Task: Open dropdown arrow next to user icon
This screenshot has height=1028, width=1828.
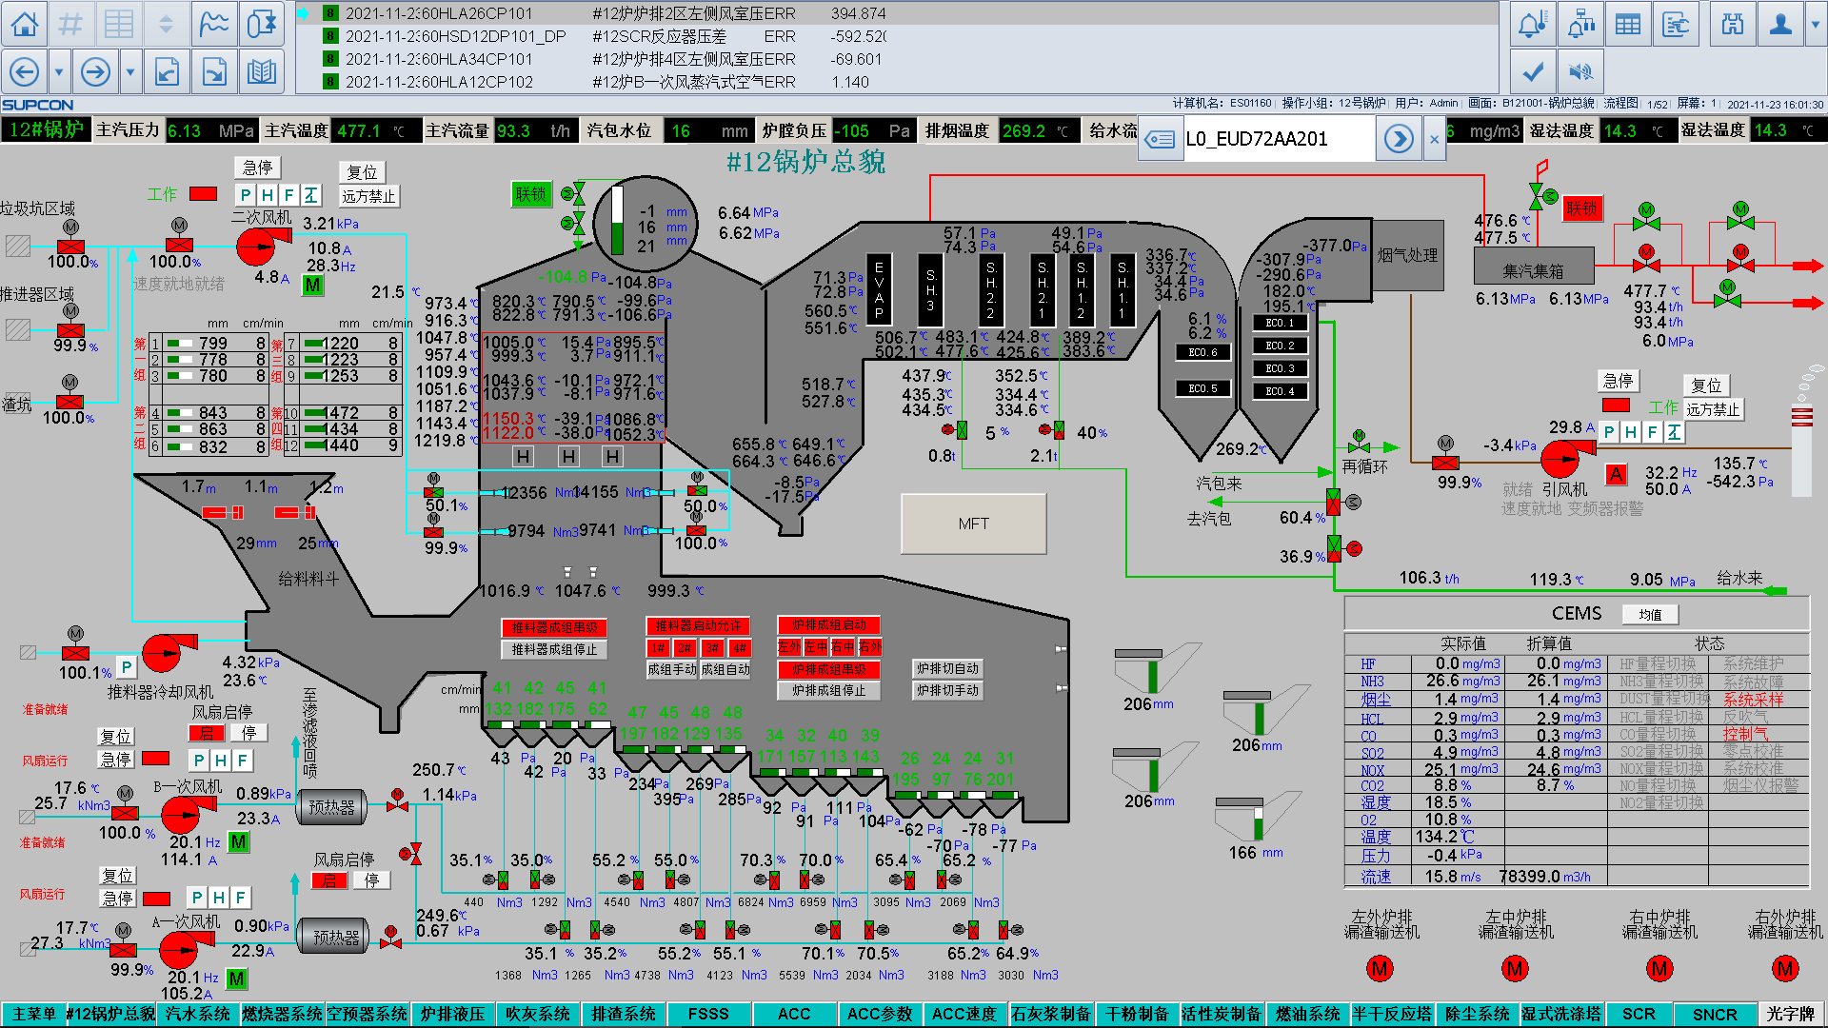Action: [x=1815, y=25]
